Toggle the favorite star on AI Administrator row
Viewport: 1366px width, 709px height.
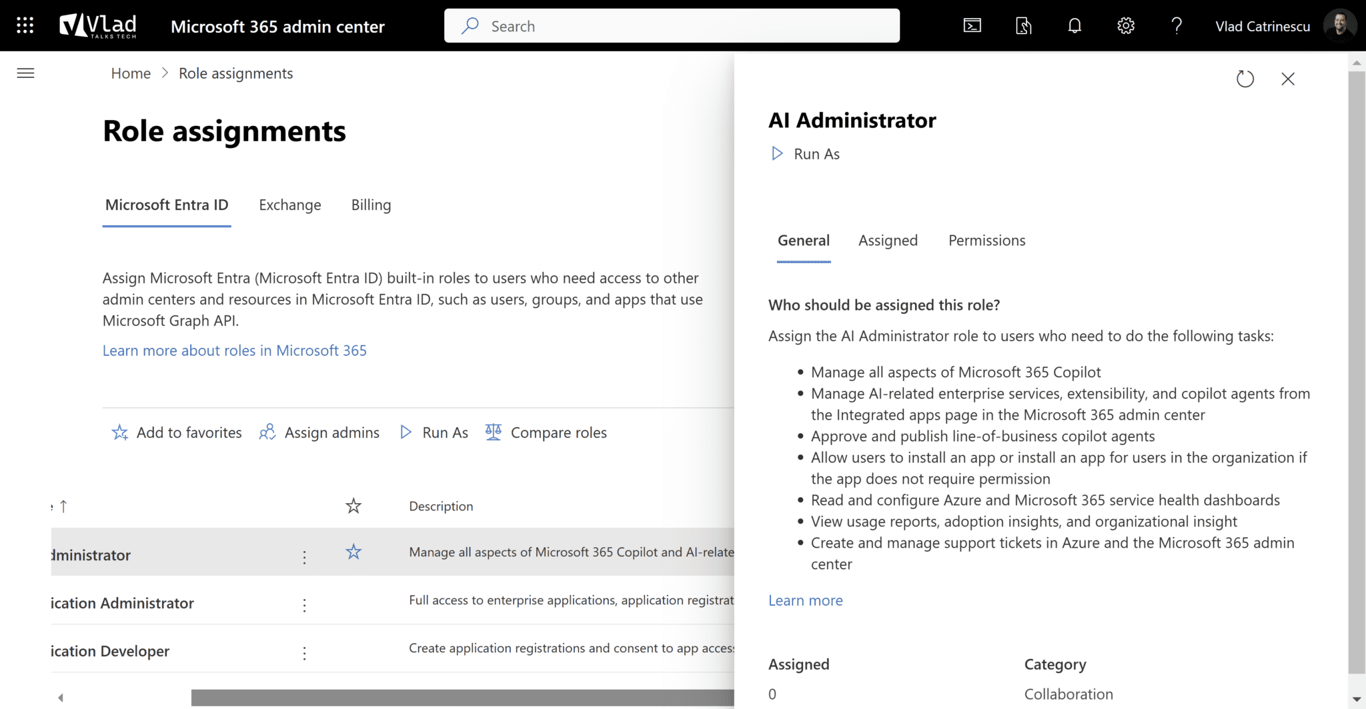click(354, 552)
